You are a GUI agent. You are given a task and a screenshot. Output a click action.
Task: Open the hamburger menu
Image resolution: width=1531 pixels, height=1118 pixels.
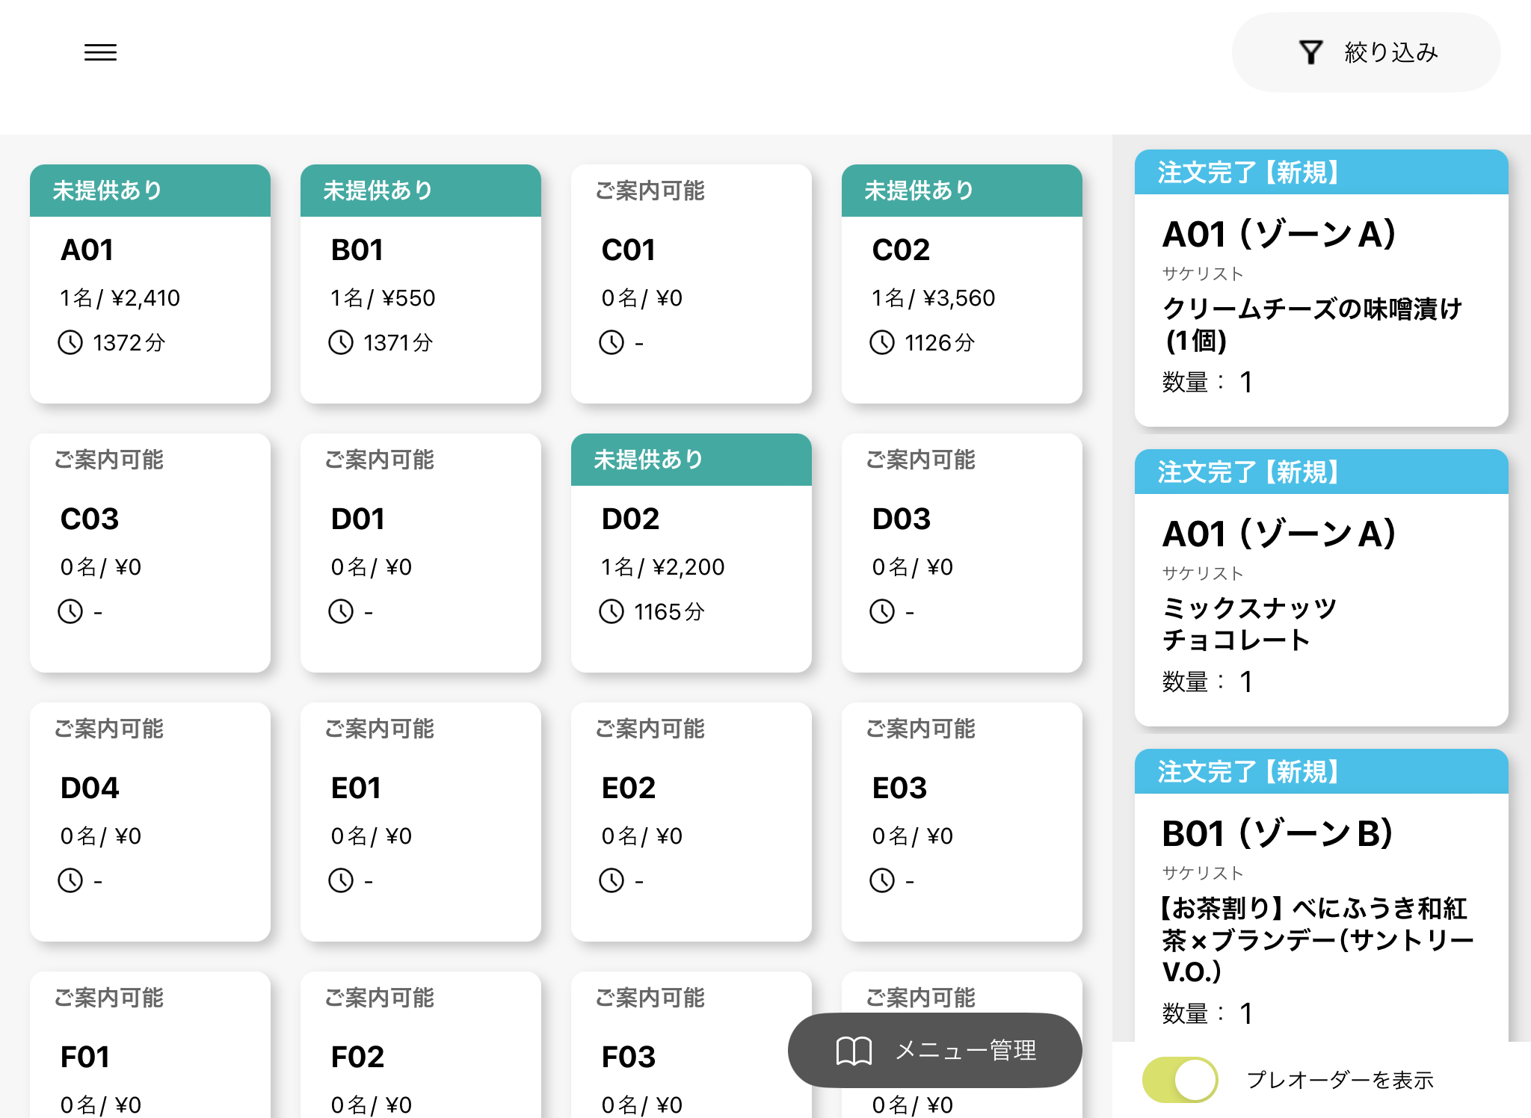pyautogui.click(x=100, y=52)
